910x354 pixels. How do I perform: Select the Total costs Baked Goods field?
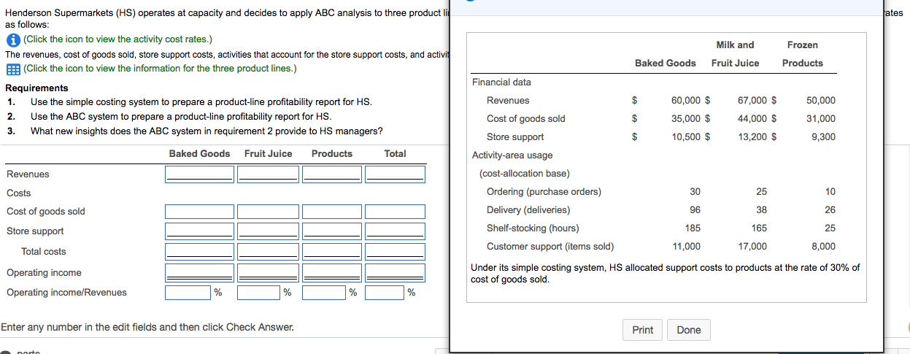[199, 251]
